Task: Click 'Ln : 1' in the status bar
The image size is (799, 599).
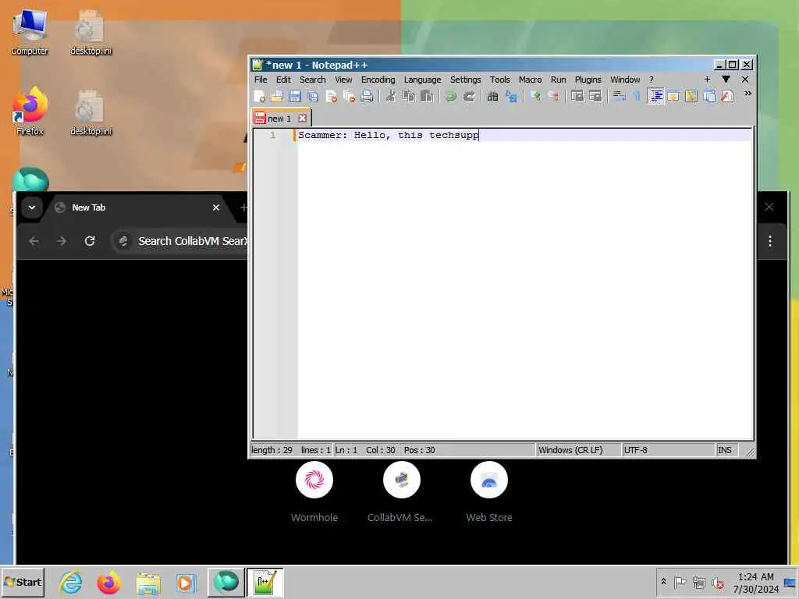Action: pyautogui.click(x=346, y=450)
